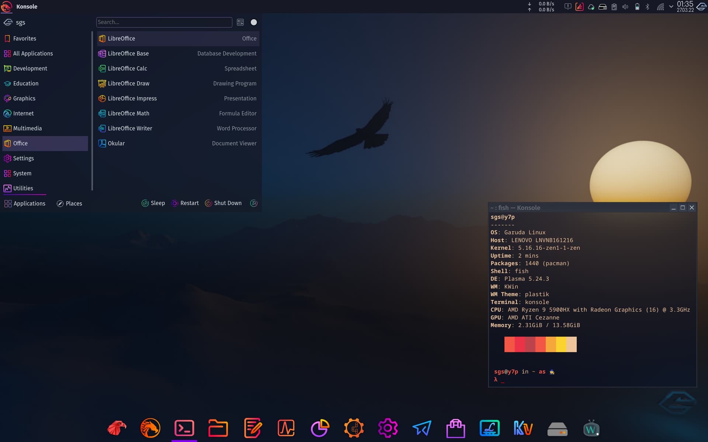This screenshot has width=708, height=442.
Task: Open the orange gear Garuda assistant dock icon
Action: (x=354, y=428)
